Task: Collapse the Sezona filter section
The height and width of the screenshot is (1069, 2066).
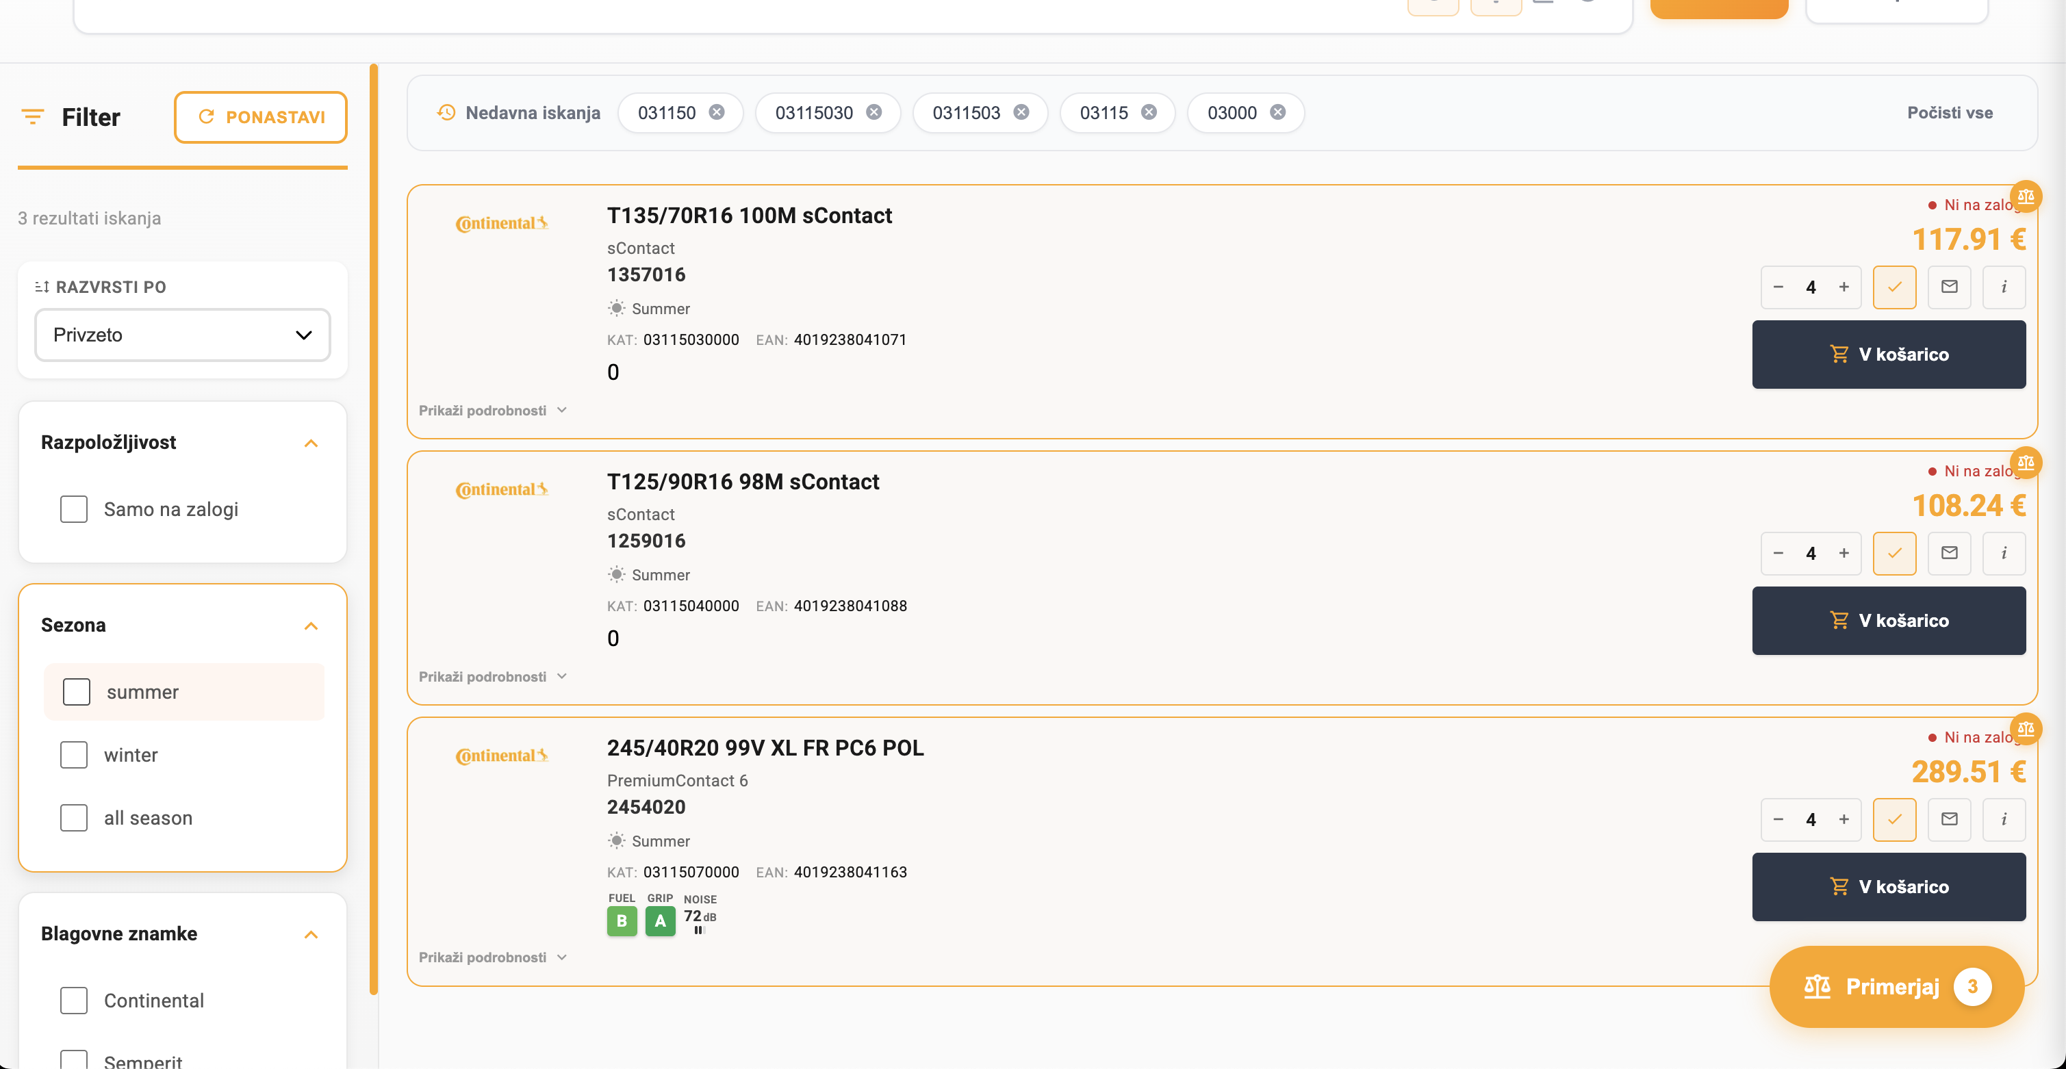Action: tap(311, 626)
